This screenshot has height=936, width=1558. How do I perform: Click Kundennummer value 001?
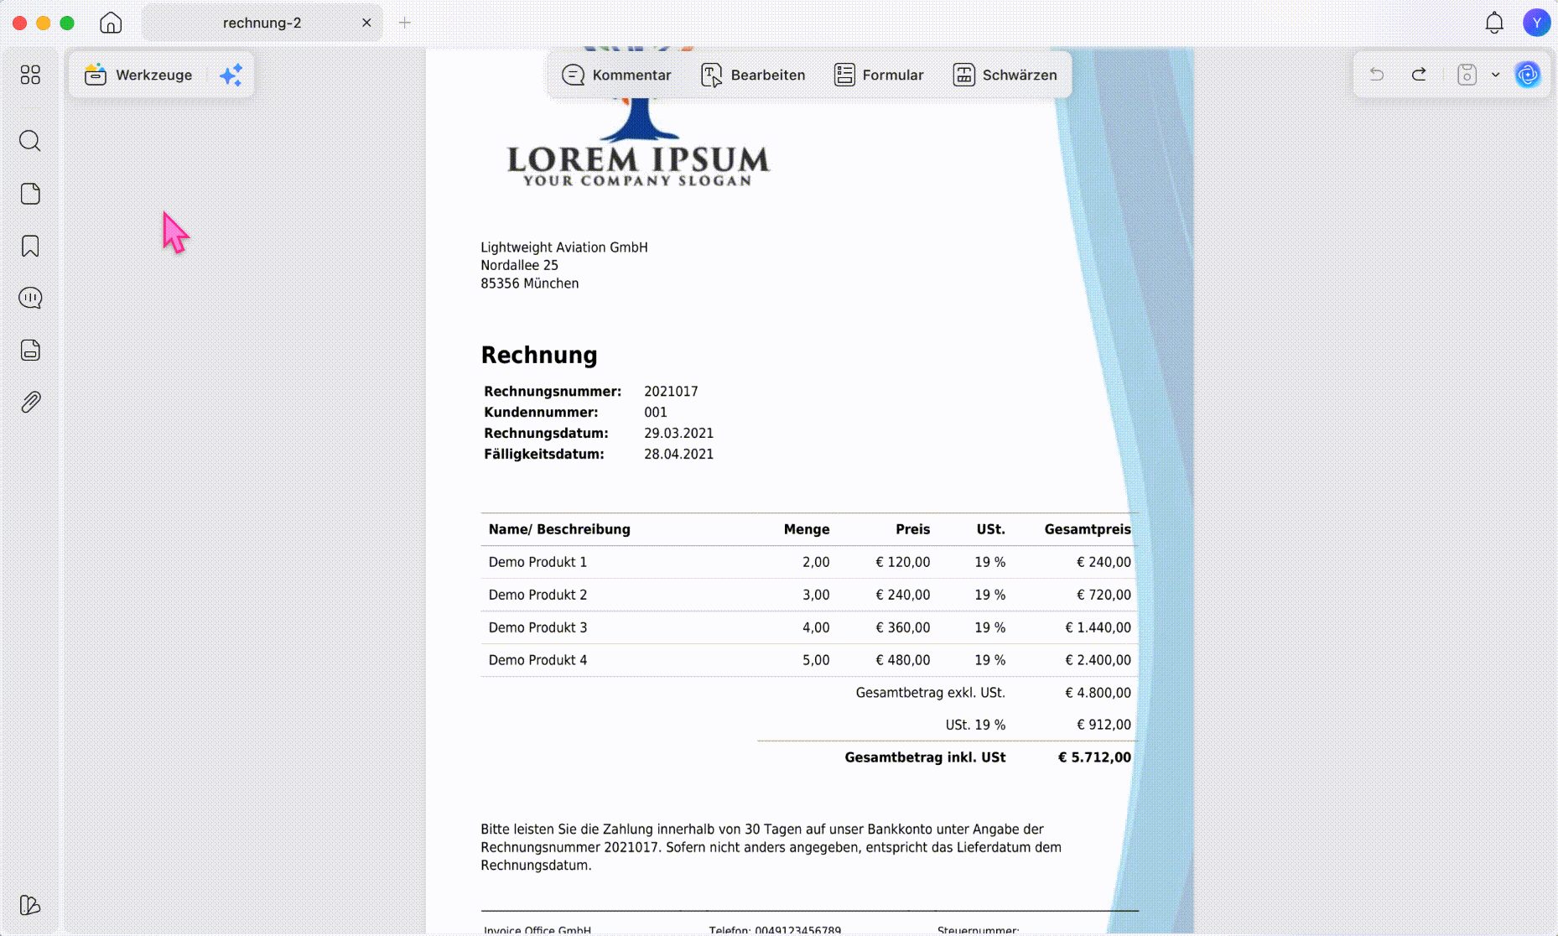(655, 413)
